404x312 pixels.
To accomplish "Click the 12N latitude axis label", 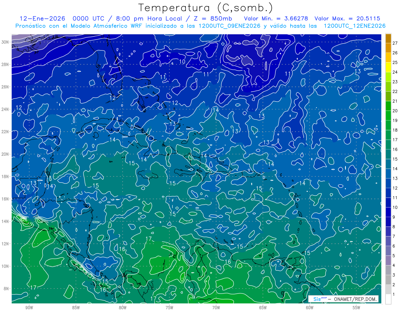I will click(6, 244).
